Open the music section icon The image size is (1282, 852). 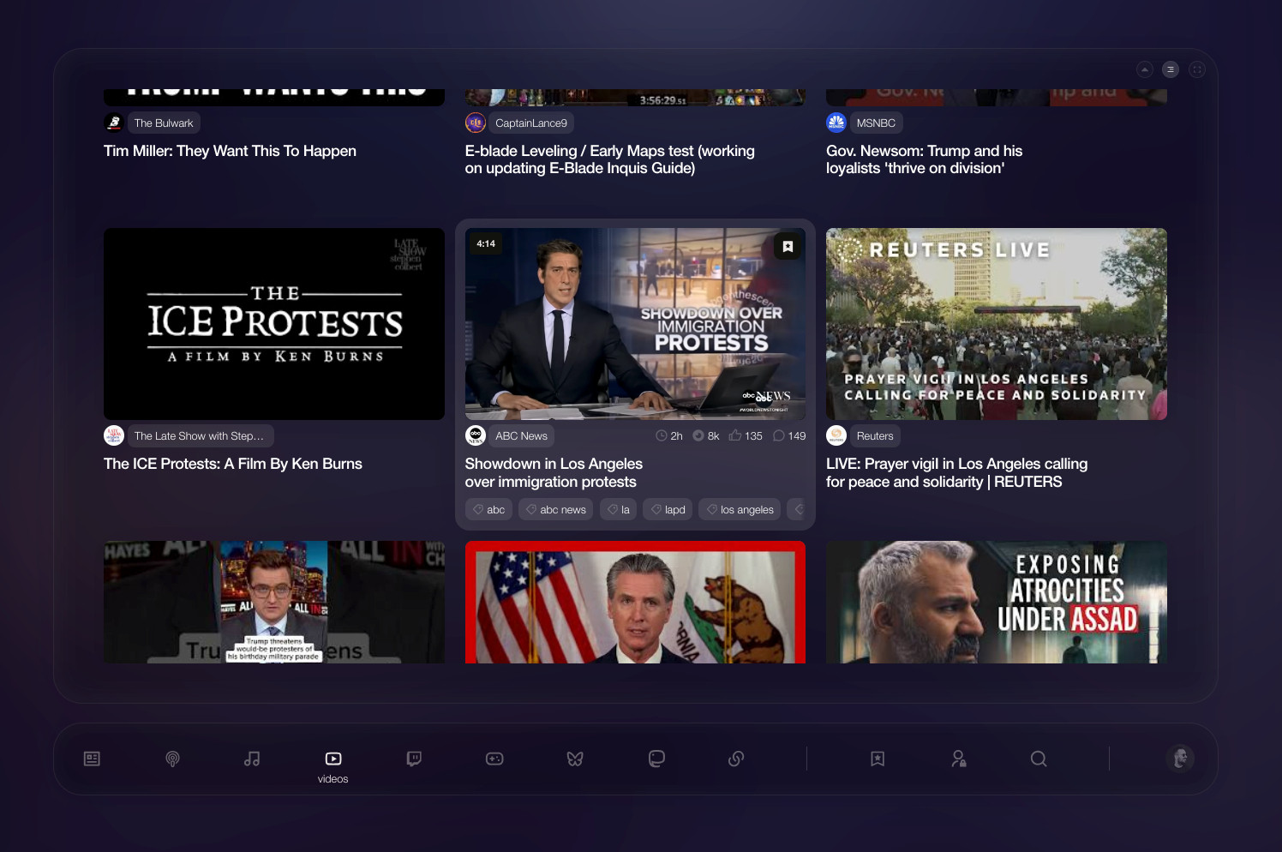pos(252,759)
